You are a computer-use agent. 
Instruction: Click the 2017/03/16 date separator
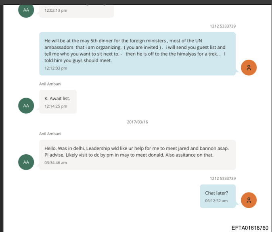[137, 122]
